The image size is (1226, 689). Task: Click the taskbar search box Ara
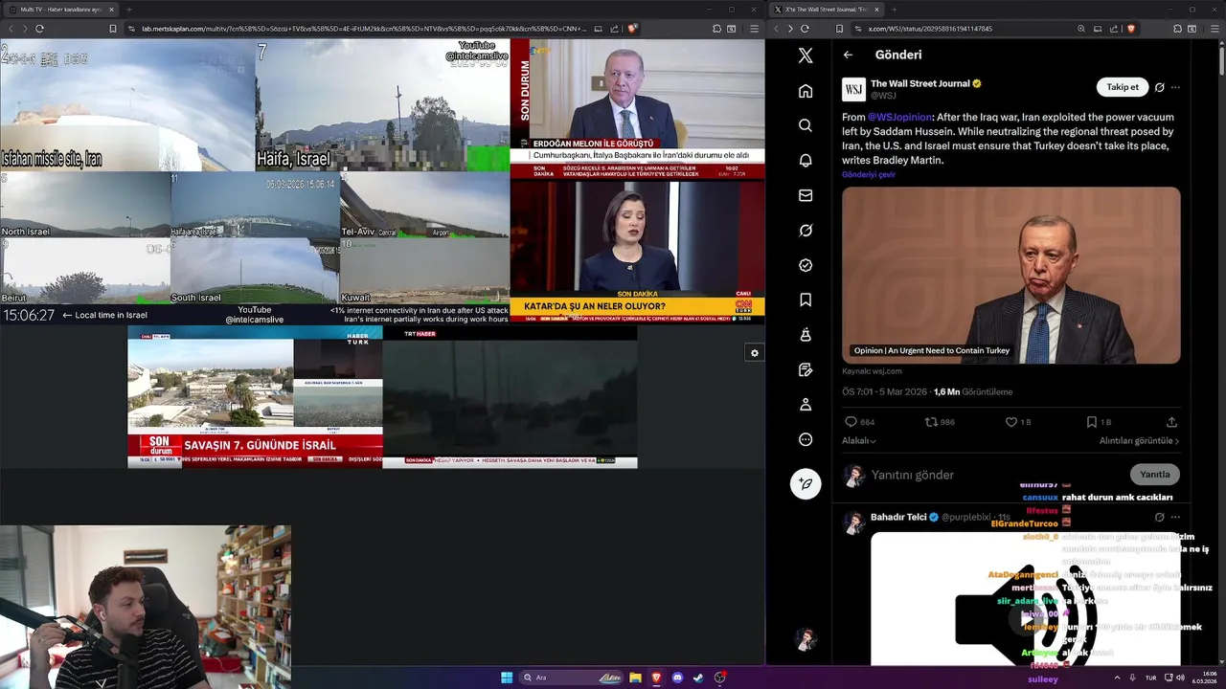coord(571,678)
